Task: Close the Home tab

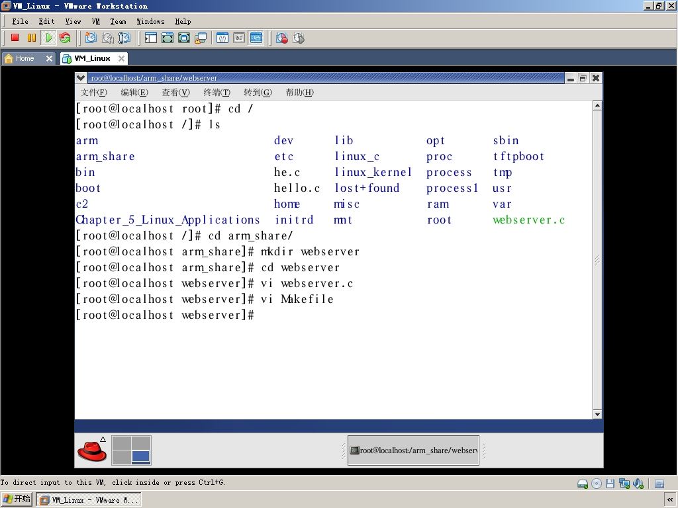Action: pos(49,58)
